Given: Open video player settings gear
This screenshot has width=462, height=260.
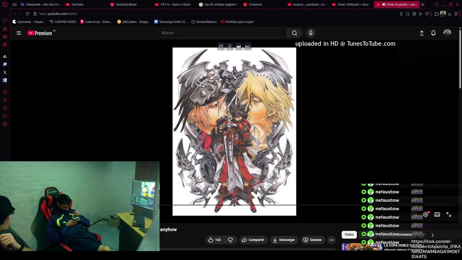Looking at the screenshot, I should (426, 214).
